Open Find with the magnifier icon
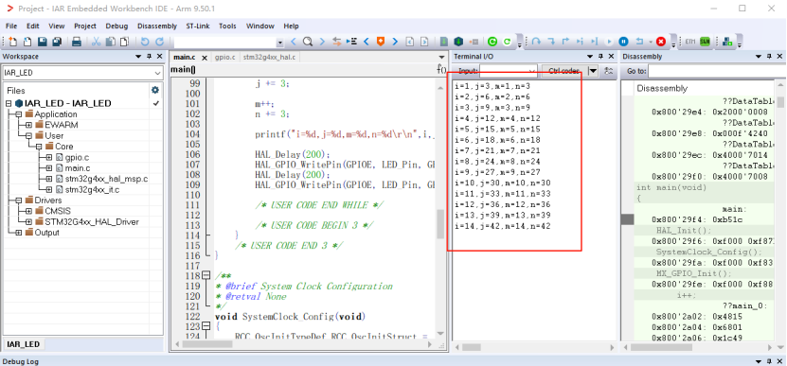 [308, 42]
